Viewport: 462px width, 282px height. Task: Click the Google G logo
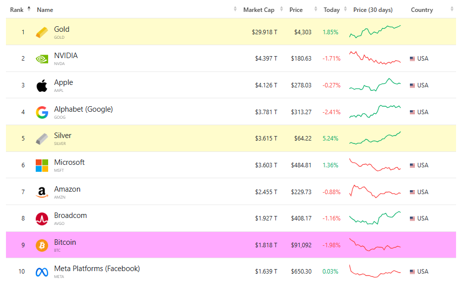[x=42, y=112]
